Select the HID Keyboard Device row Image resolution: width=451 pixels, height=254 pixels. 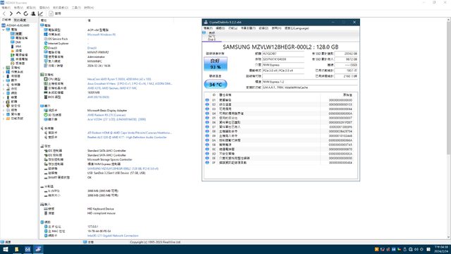(x=100, y=209)
